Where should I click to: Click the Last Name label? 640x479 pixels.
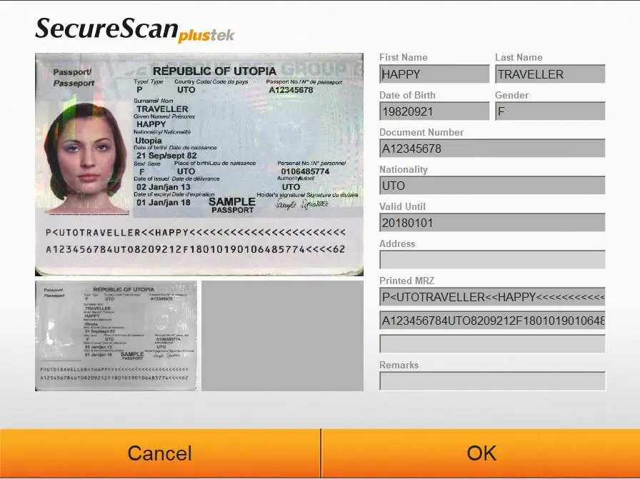click(x=519, y=58)
